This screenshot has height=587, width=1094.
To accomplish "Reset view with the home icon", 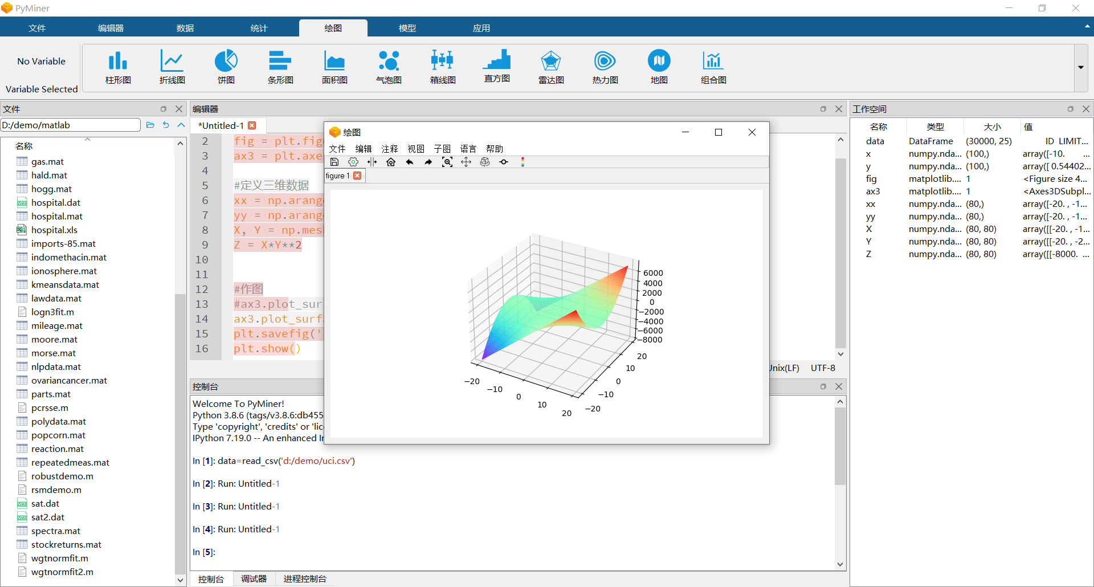I will click(x=391, y=162).
